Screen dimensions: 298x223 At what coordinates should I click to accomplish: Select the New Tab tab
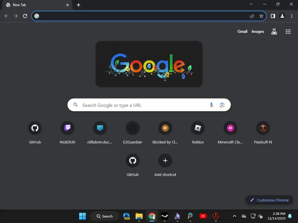click(x=37, y=5)
